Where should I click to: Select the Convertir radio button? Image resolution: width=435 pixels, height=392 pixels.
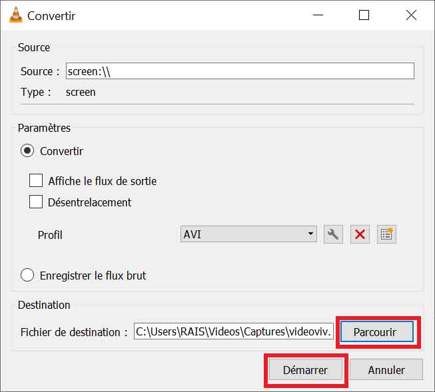point(27,151)
